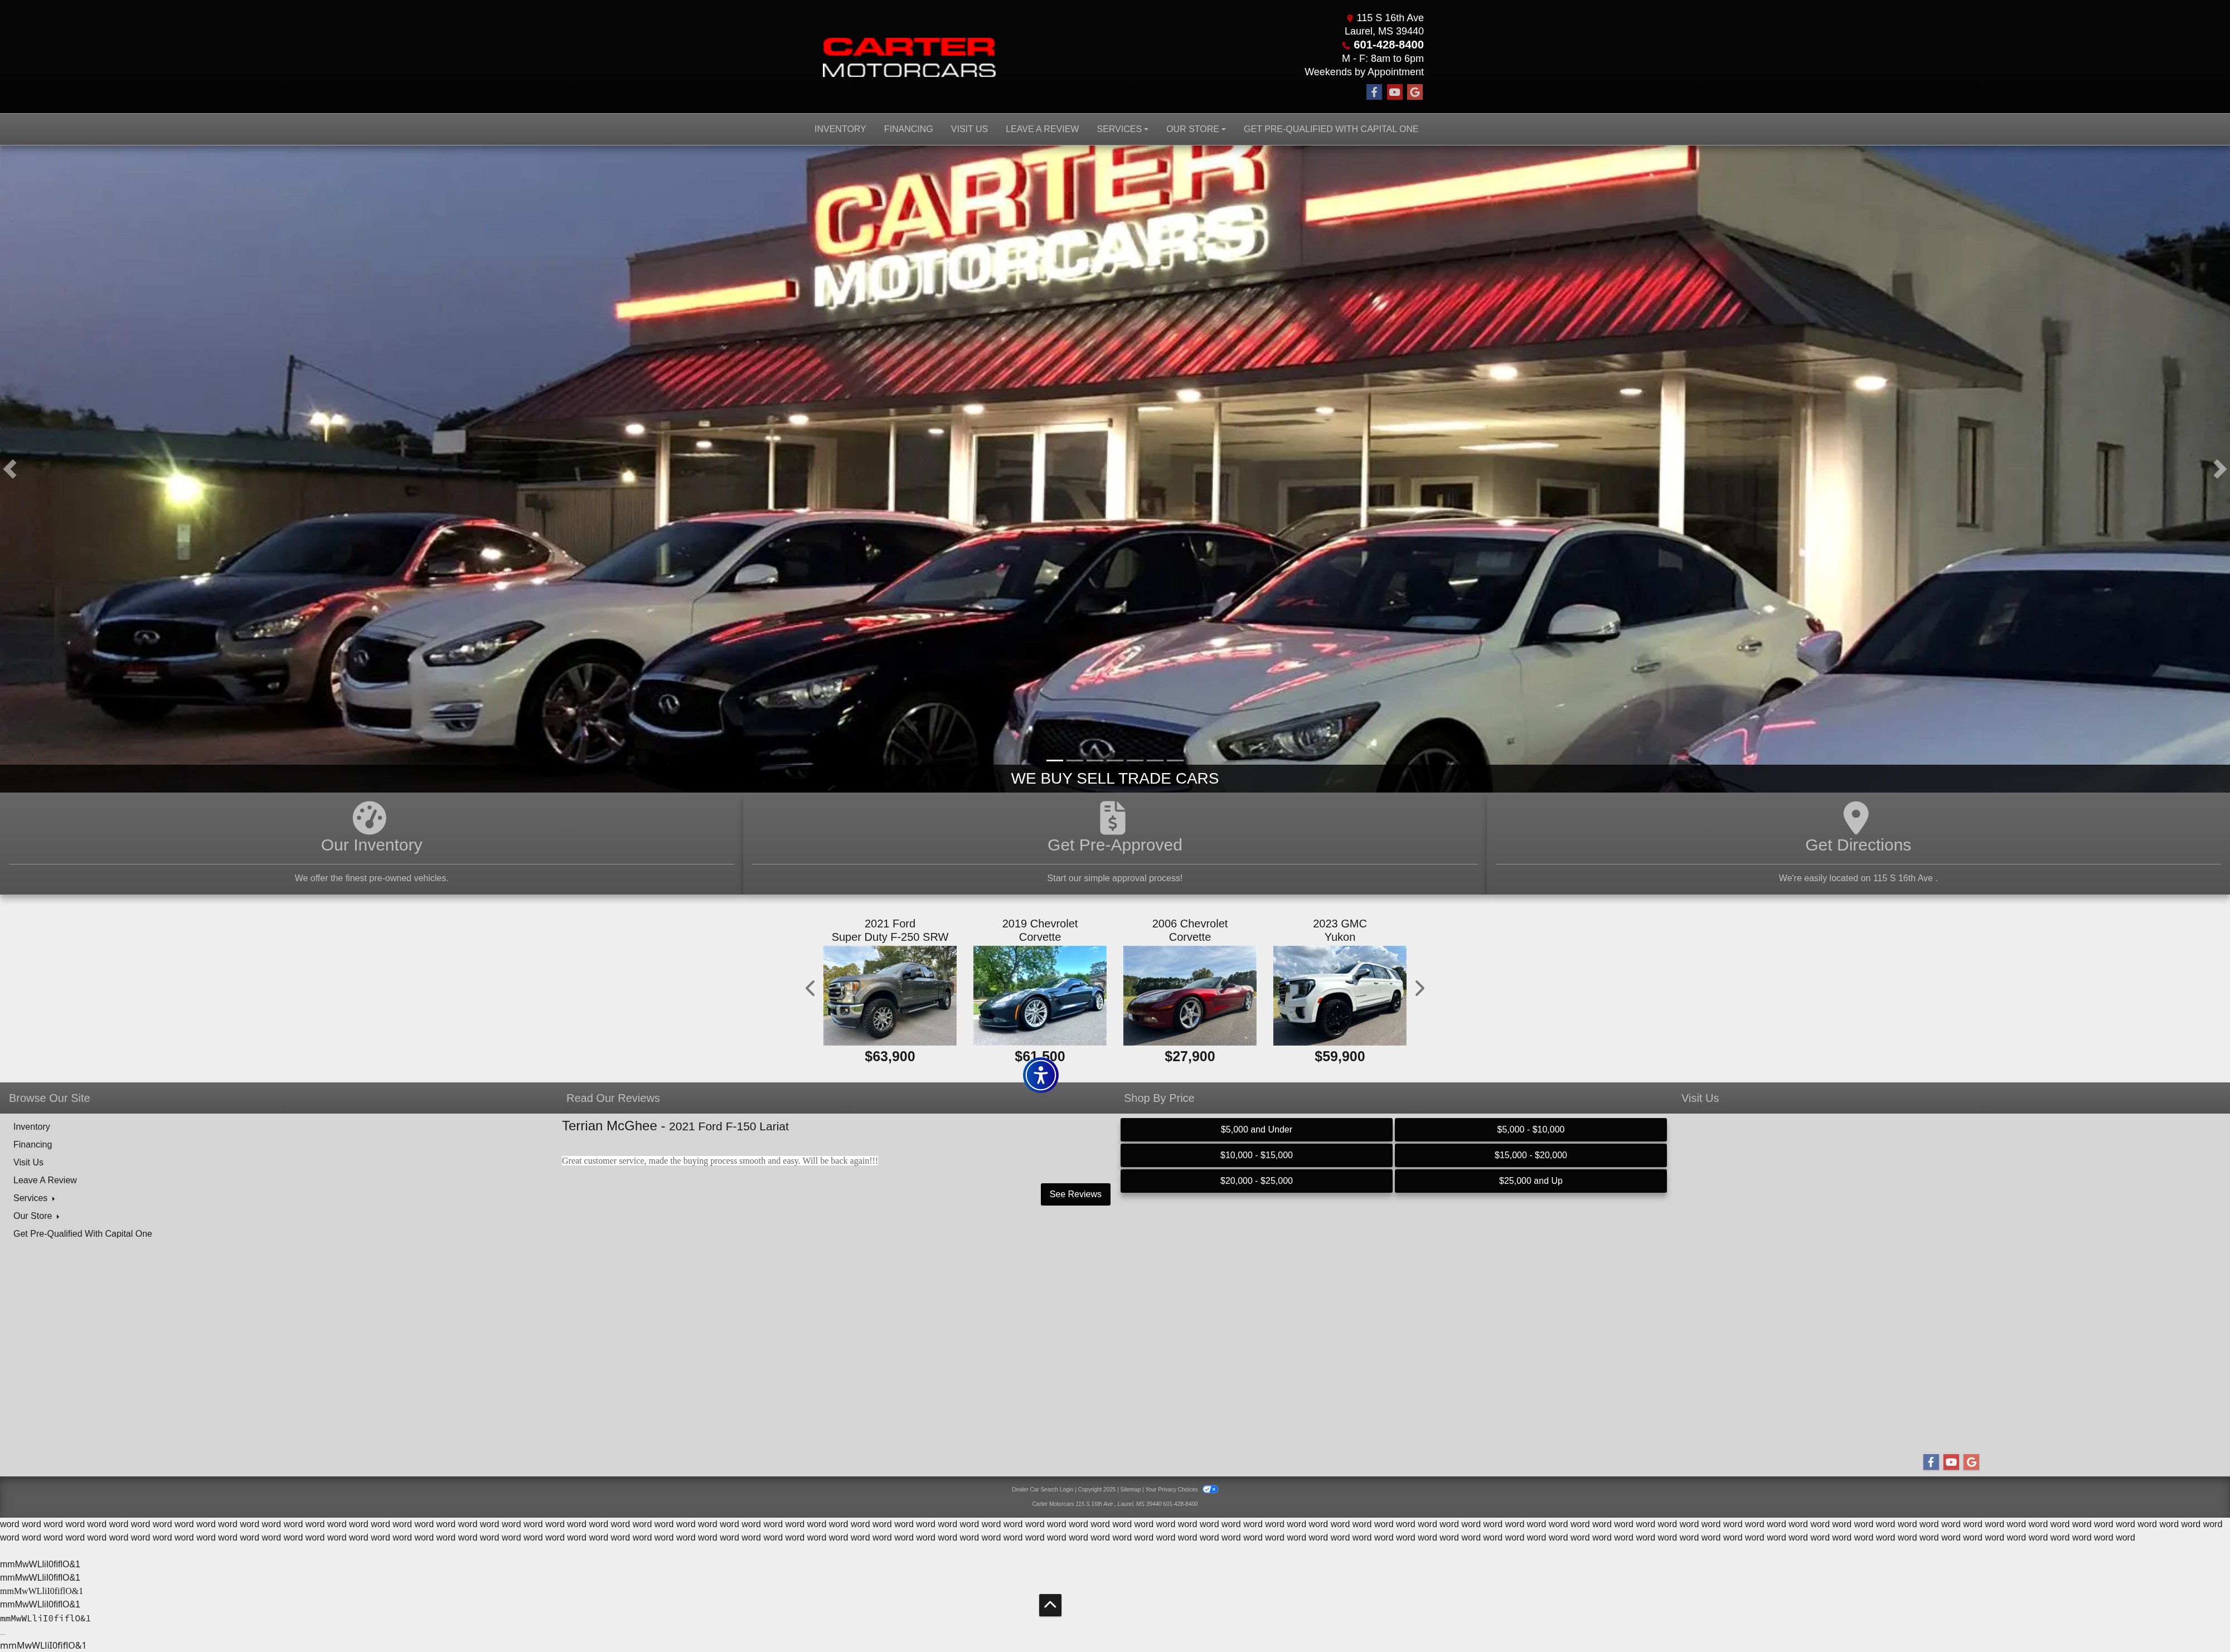The image size is (2230, 1652).
Task: Open the Visit Us Google icon
Action: 1971,1462
